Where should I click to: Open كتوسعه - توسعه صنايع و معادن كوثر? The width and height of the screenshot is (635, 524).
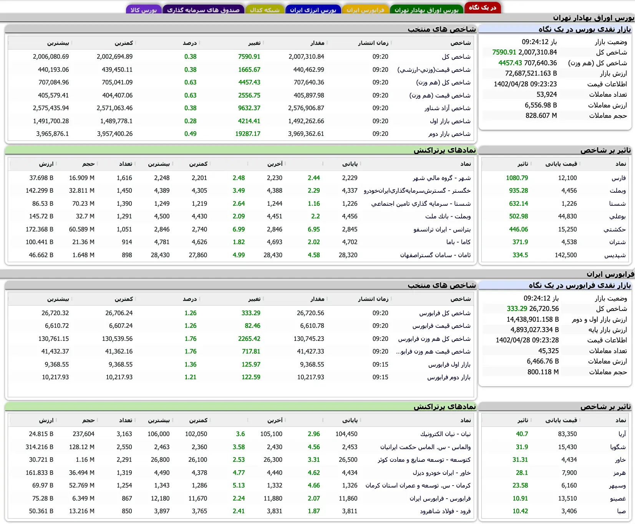(x=424, y=460)
